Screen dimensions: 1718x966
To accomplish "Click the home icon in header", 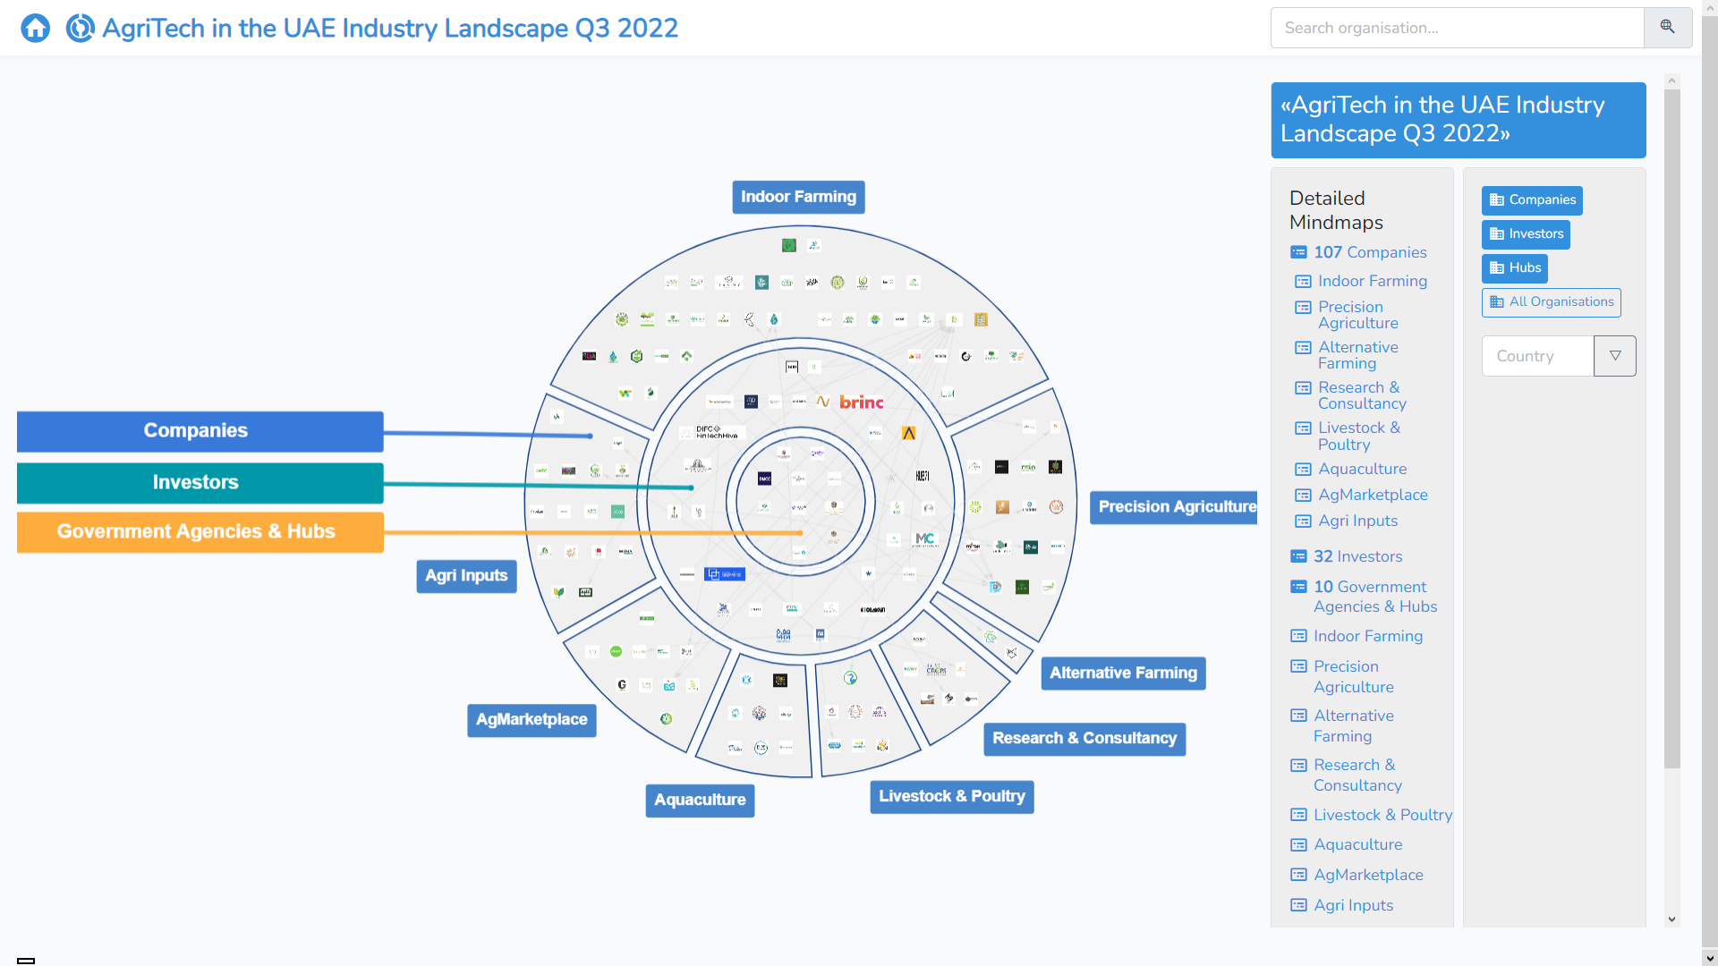I will pyautogui.click(x=35, y=29).
